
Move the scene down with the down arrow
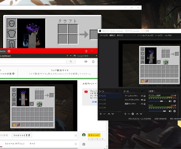pyautogui.click(x=113, y=114)
